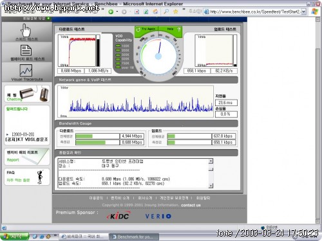The image size is (322, 241).
Task: Click the 637.8 kbps average upload bar
Action: (189, 136)
